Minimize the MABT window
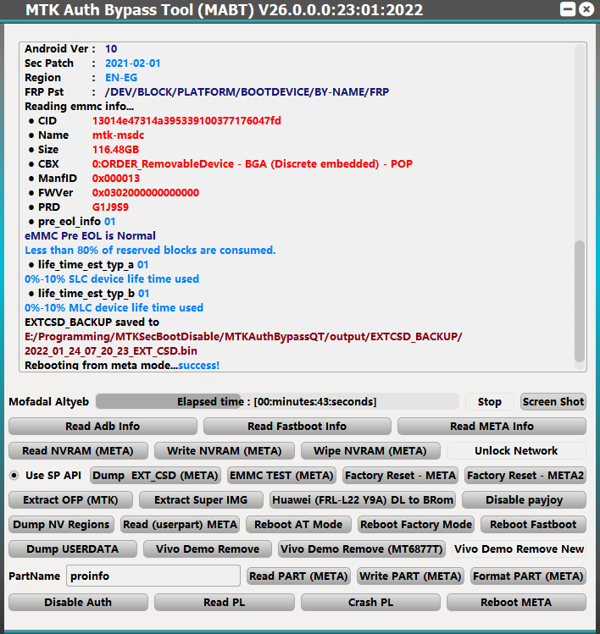This screenshot has height=634, width=600. click(x=568, y=9)
